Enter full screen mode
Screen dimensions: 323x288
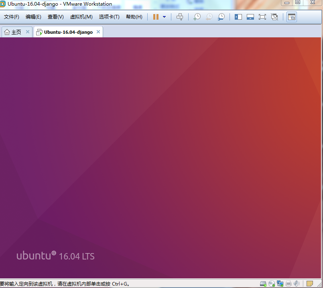click(x=263, y=17)
